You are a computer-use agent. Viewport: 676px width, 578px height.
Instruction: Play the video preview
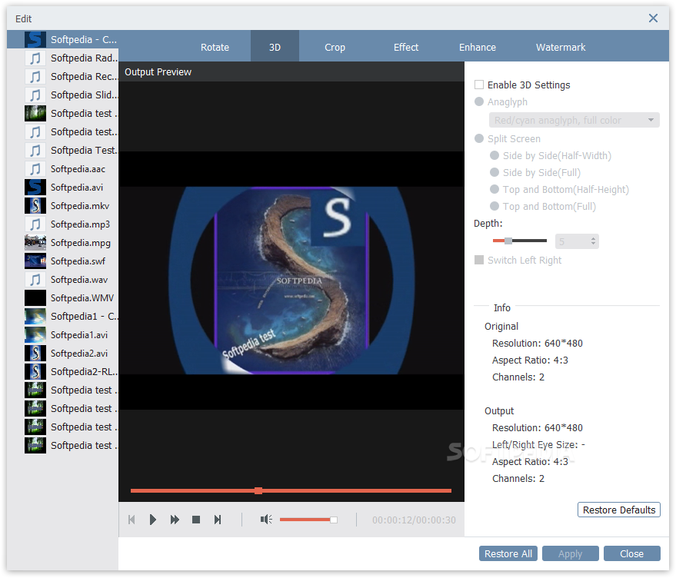pyautogui.click(x=152, y=520)
